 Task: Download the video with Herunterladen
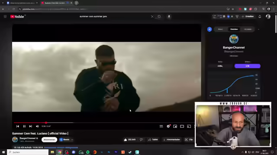(171, 139)
